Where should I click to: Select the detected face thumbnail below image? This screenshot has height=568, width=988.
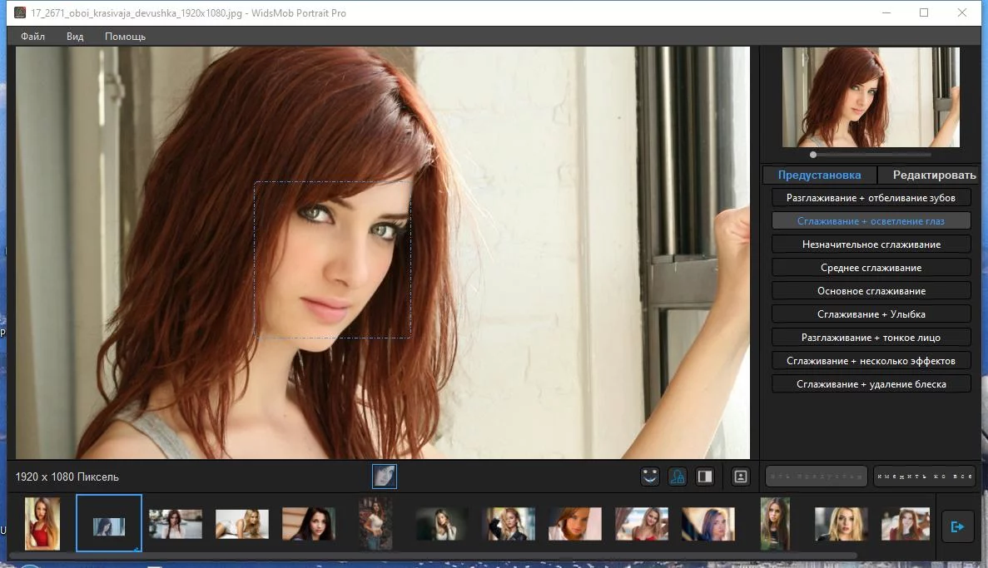385,477
